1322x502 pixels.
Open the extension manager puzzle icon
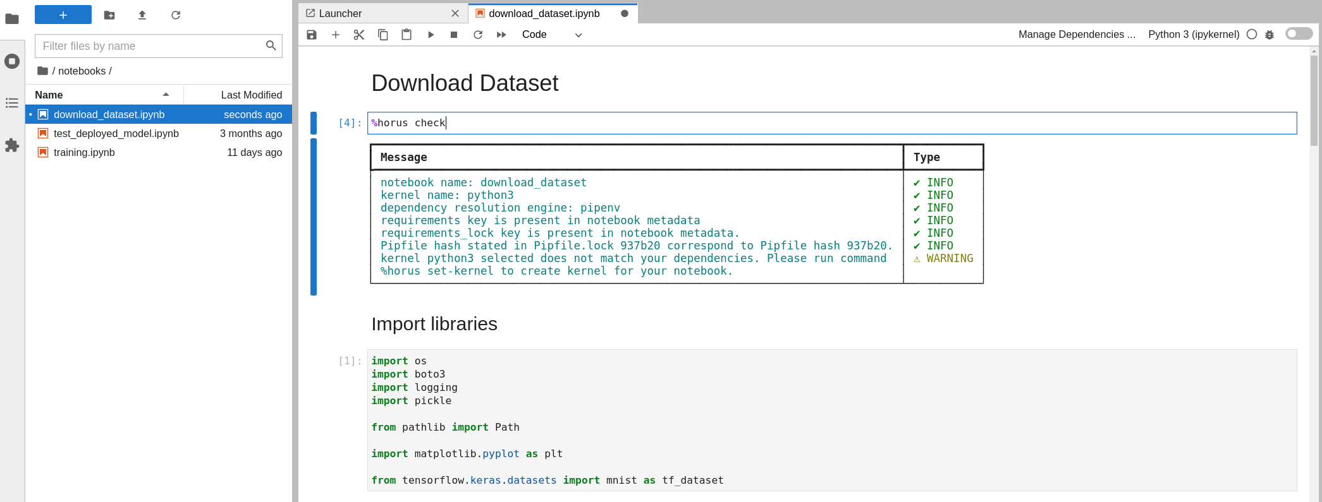point(12,145)
